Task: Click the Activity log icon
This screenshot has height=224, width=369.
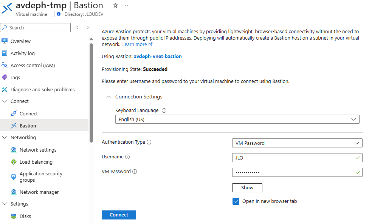Action: coord(5,53)
